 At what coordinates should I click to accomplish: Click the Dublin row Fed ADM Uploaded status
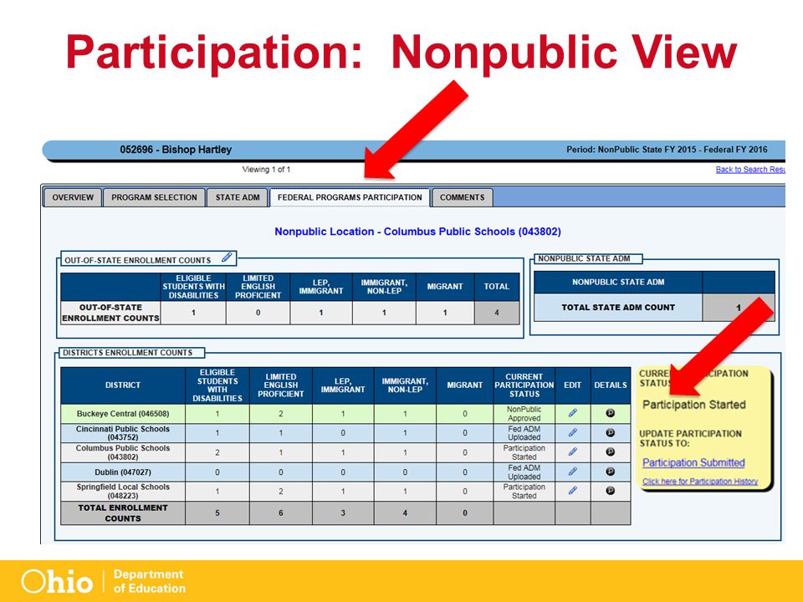click(524, 472)
